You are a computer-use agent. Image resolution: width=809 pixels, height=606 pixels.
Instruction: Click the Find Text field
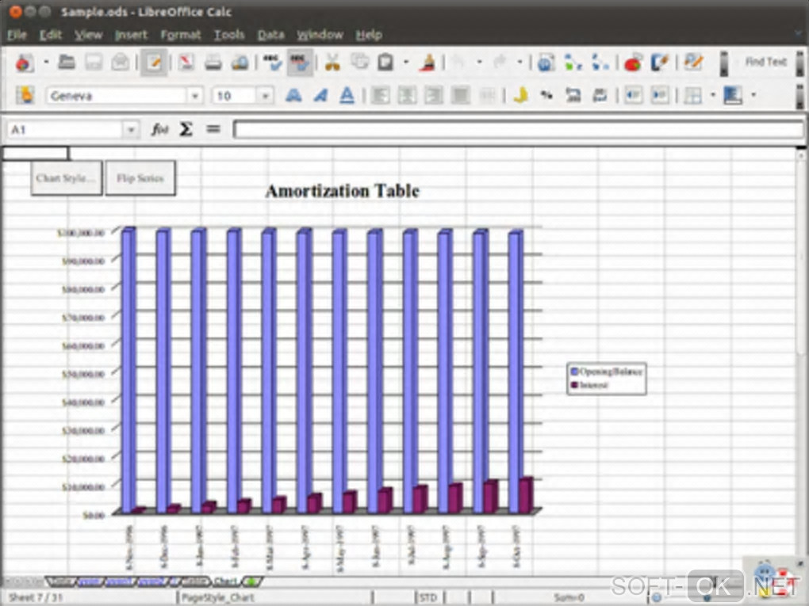pos(766,62)
